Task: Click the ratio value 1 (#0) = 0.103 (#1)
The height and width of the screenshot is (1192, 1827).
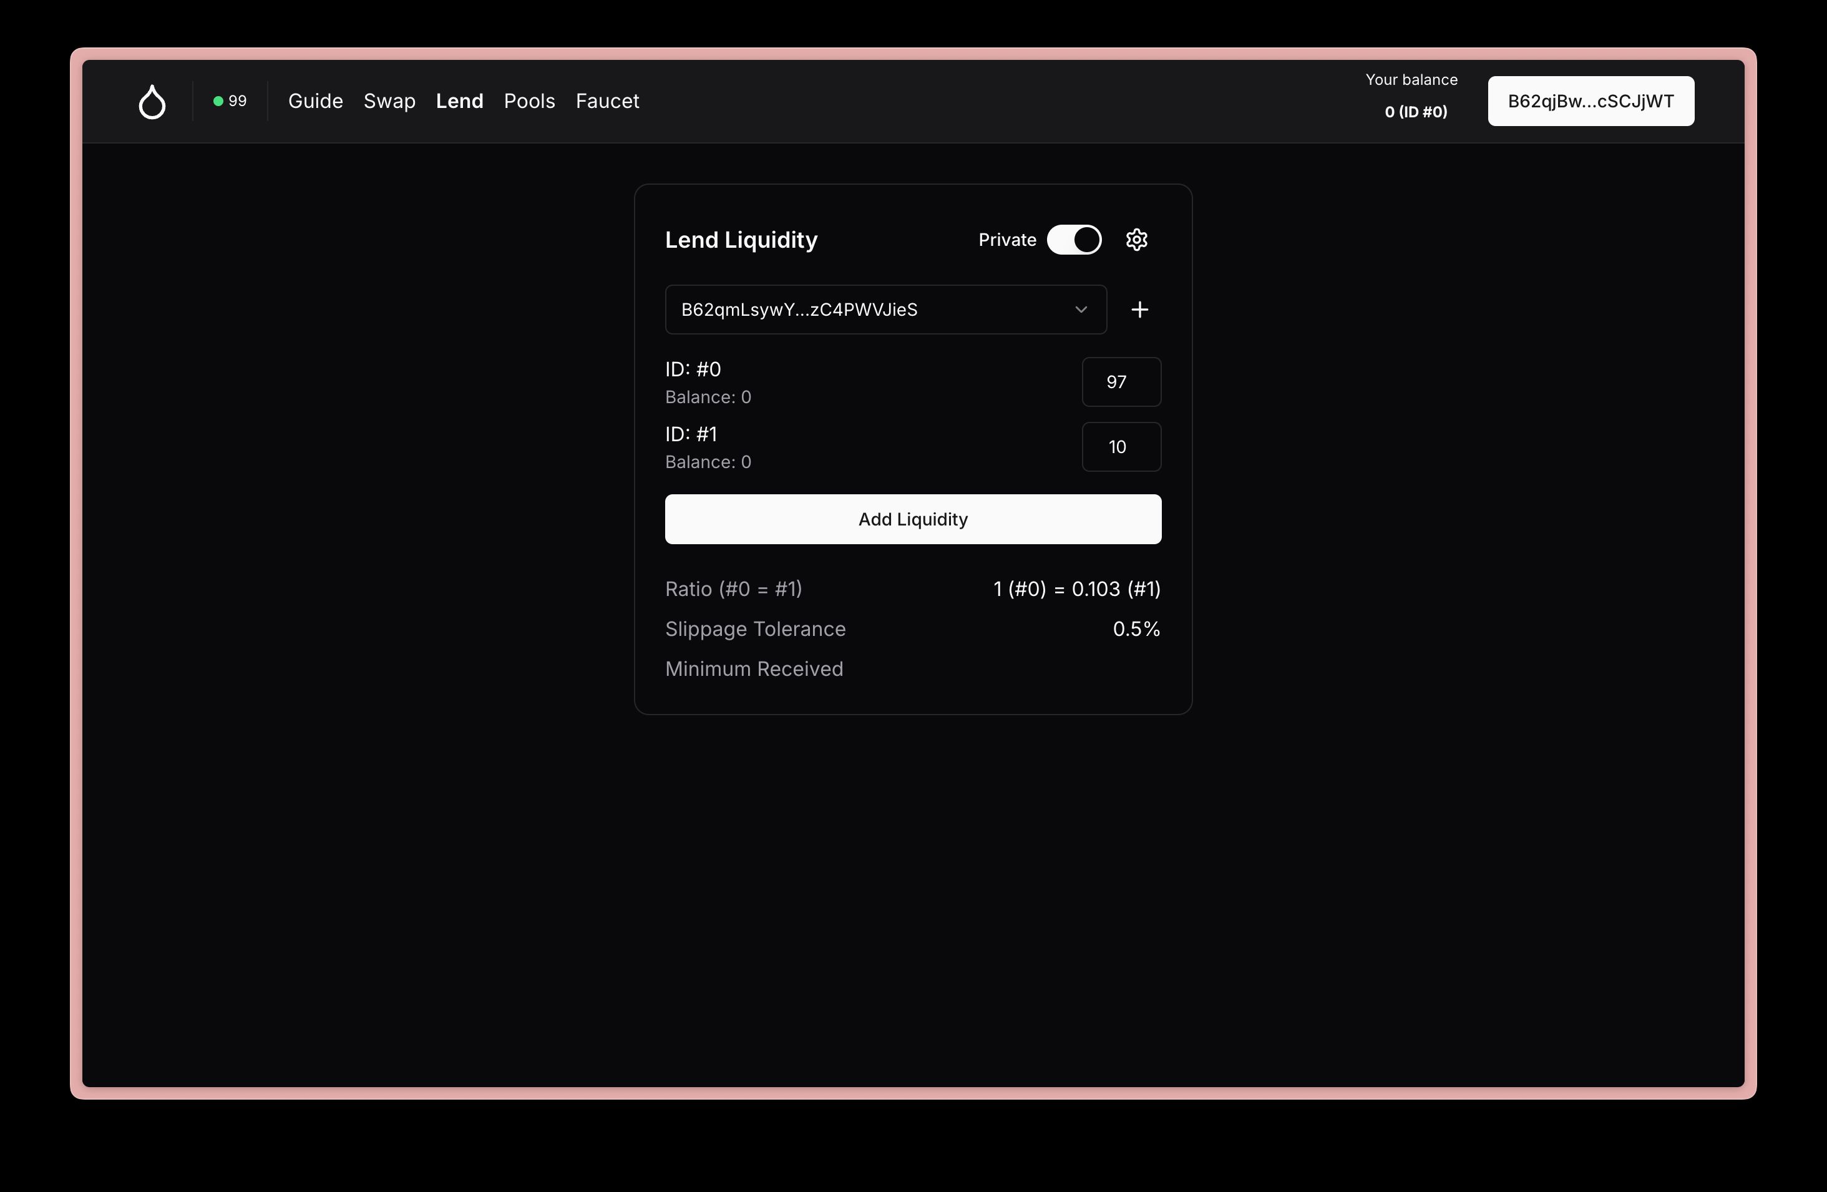Action: (1077, 590)
